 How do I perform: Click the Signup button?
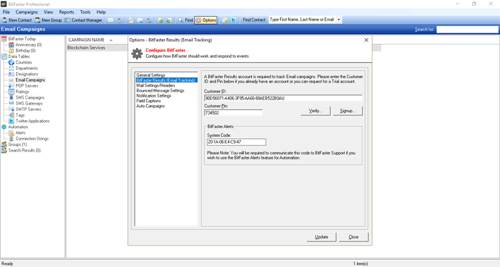click(x=347, y=111)
